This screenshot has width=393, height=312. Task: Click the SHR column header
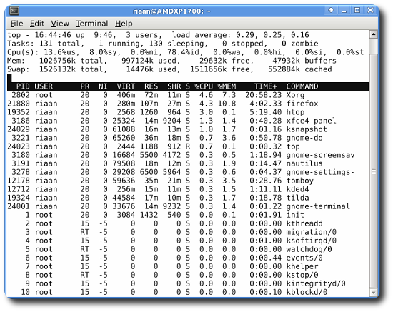coord(174,86)
